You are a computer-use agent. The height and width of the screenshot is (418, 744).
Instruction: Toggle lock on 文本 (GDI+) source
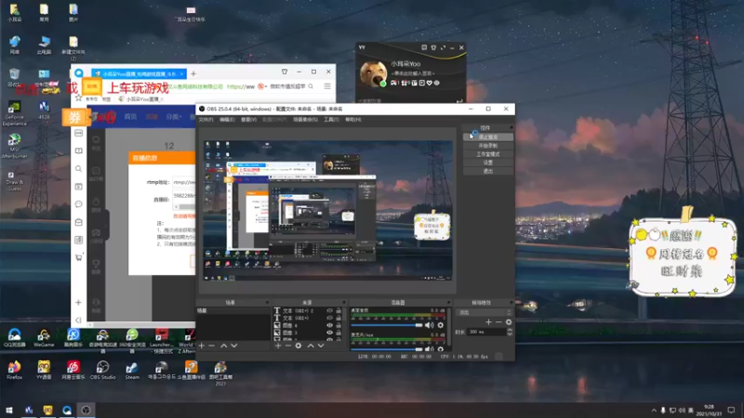coord(339,318)
